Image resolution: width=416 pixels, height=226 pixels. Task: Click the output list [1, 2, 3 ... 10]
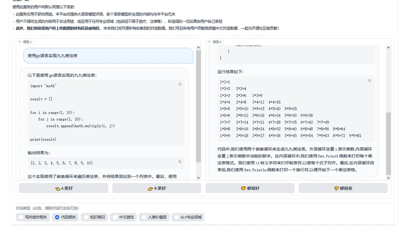click(62, 163)
